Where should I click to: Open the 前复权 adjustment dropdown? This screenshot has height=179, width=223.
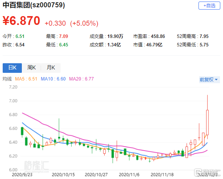click(x=209, y=80)
